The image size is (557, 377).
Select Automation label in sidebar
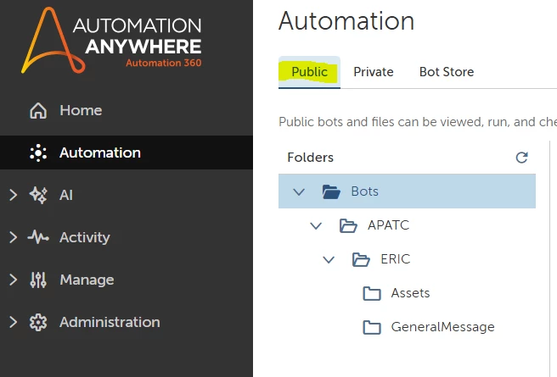pos(100,153)
